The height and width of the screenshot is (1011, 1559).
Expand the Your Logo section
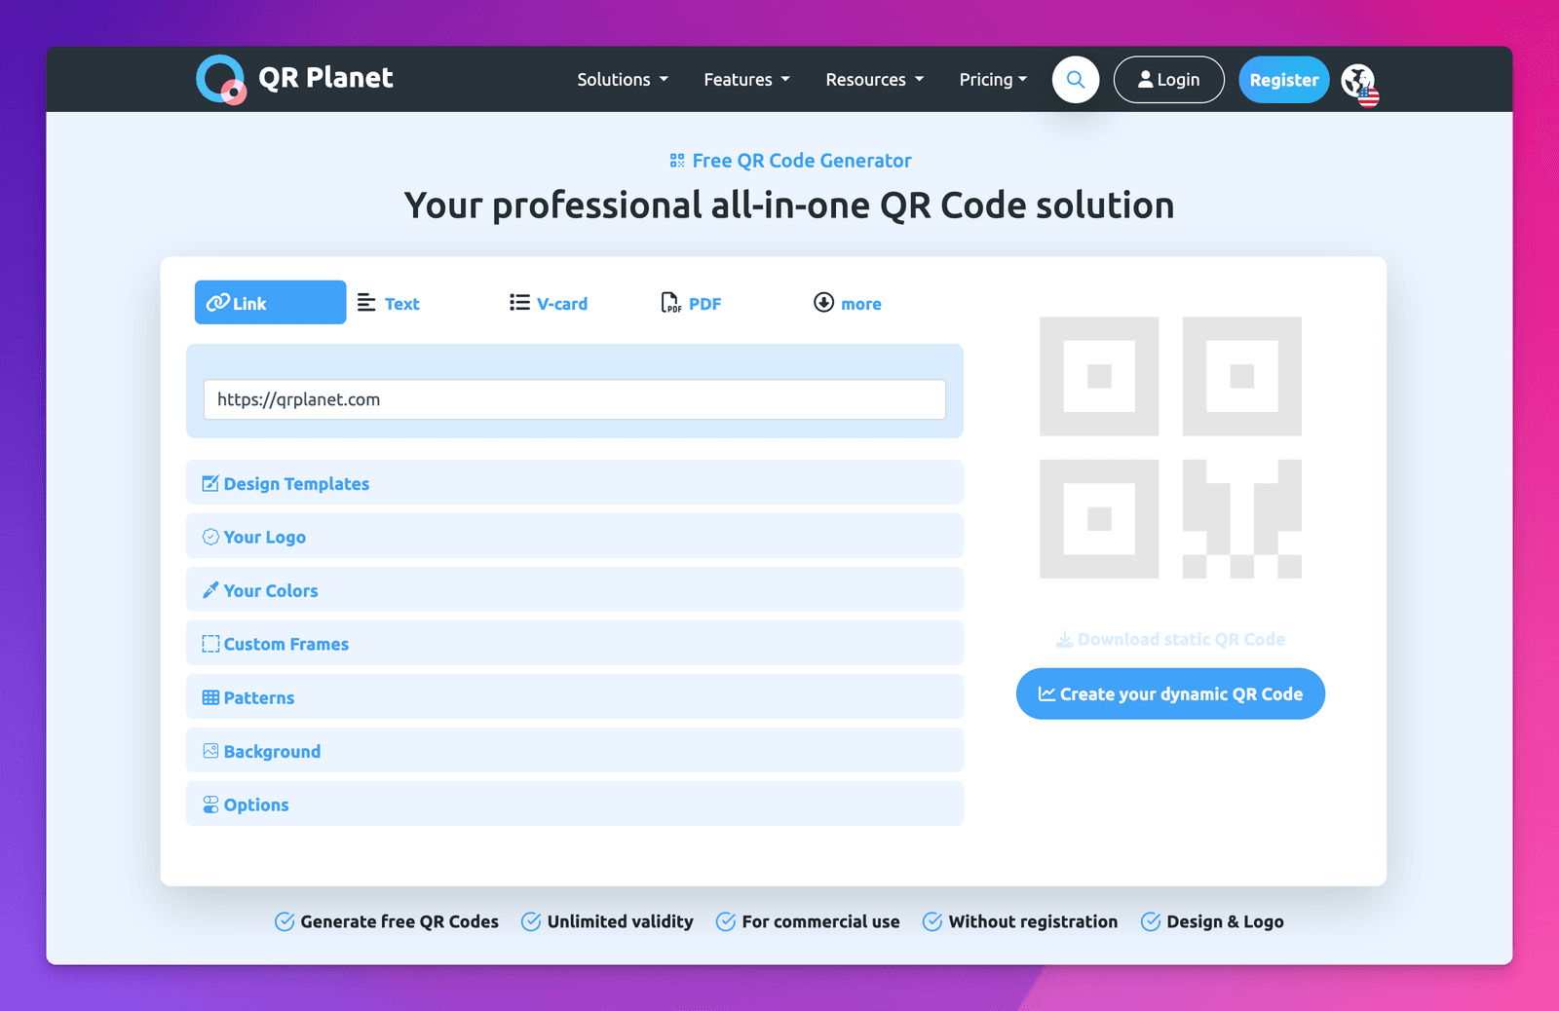(x=575, y=536)
